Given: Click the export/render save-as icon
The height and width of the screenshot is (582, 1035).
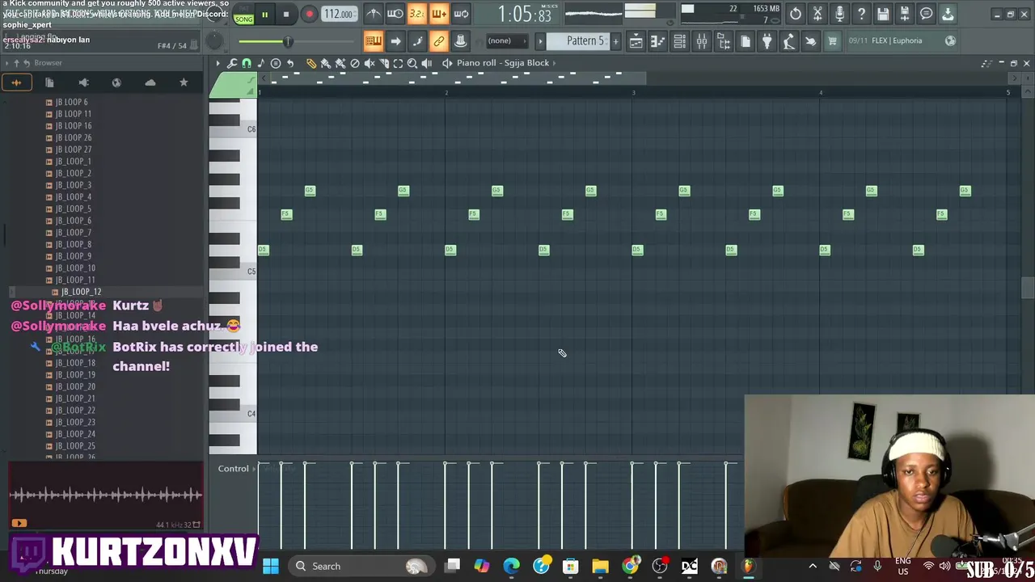Looking at the screenshot, I should 905,14.
